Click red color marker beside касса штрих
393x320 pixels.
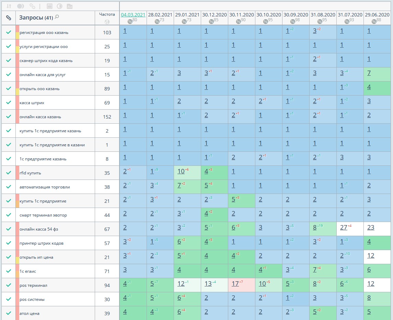[x=17, y=102]
